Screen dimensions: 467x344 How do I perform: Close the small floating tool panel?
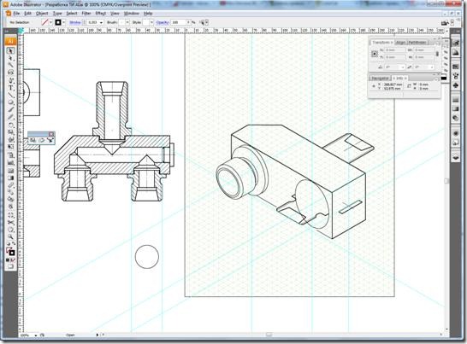click(51, 134)
